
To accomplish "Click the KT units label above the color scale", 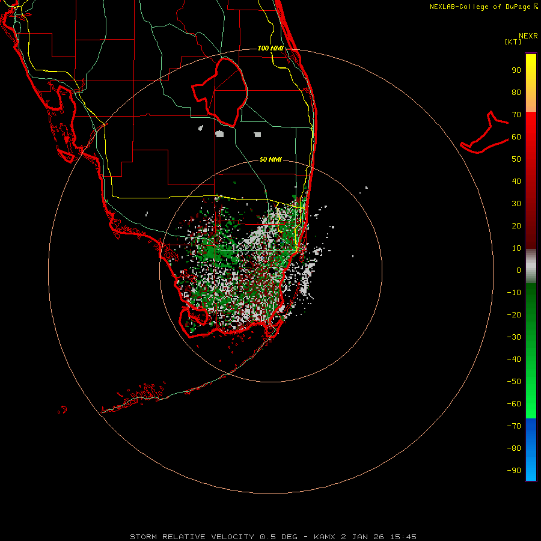I will coord(513,41).
